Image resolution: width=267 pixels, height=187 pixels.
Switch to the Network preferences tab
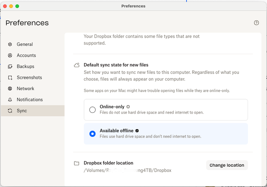[x=25, y=88]
